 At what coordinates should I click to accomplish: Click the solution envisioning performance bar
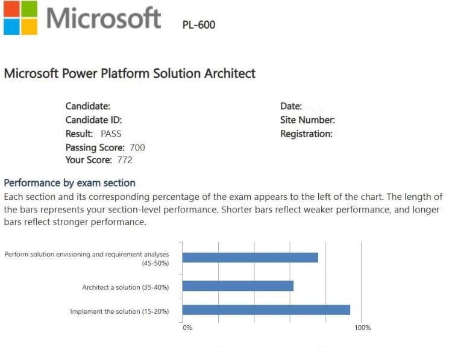[250, 258]
